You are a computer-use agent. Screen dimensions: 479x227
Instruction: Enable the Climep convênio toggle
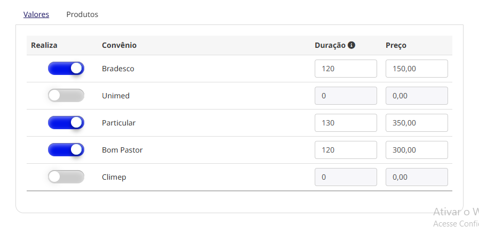(x=66, y=177)
